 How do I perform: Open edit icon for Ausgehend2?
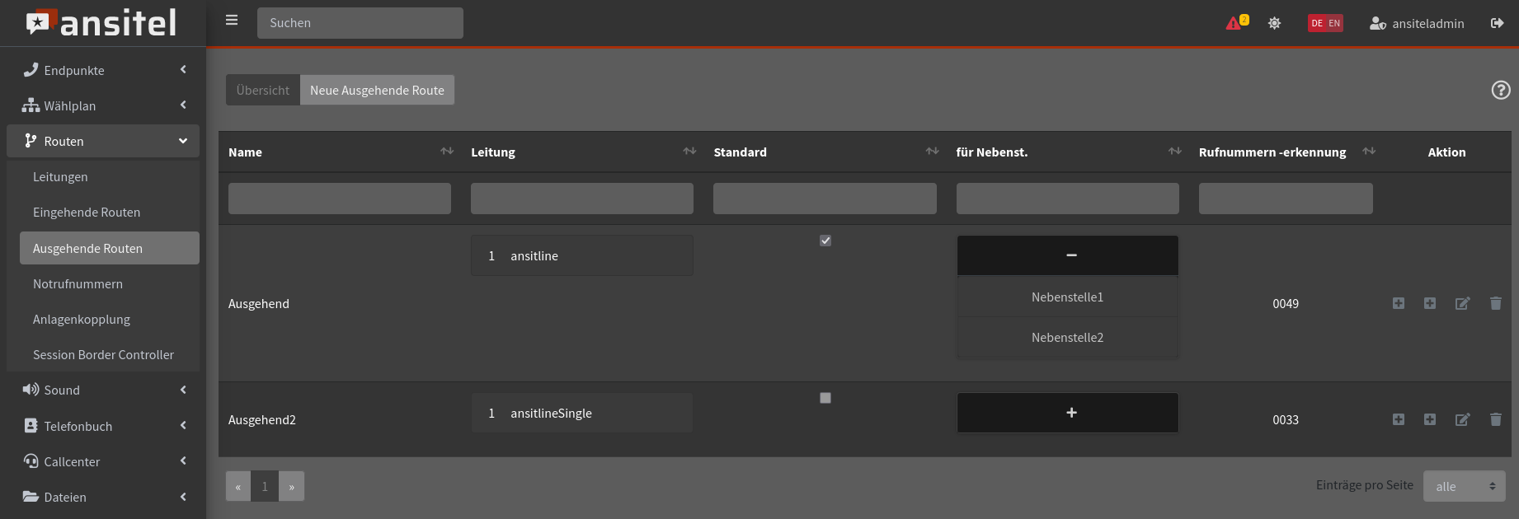point(1462,419)
